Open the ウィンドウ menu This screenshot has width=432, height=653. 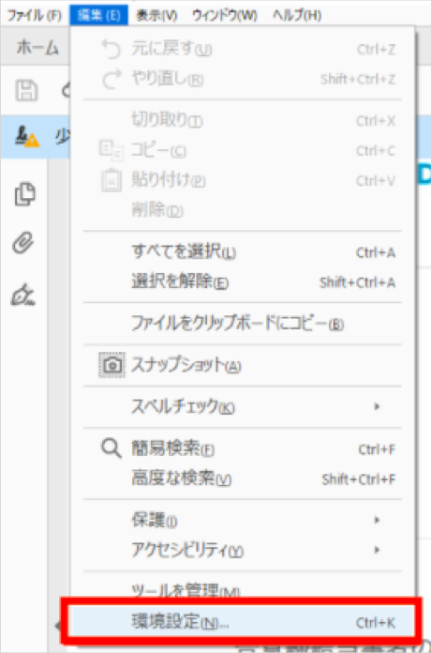(x=225, y=15)
